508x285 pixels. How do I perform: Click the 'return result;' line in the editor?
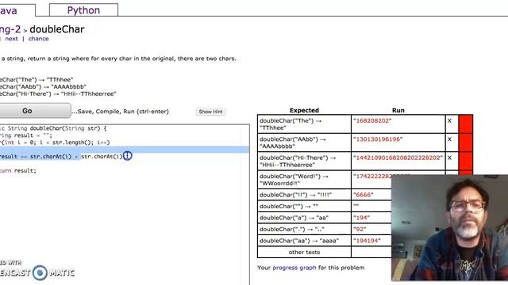point(18,171)
